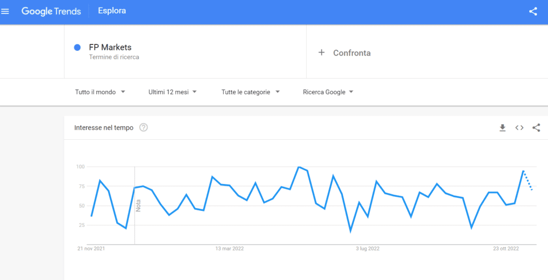
Task: Open the Ricerca Google search type dropdown
Action: tap(328, 92)
